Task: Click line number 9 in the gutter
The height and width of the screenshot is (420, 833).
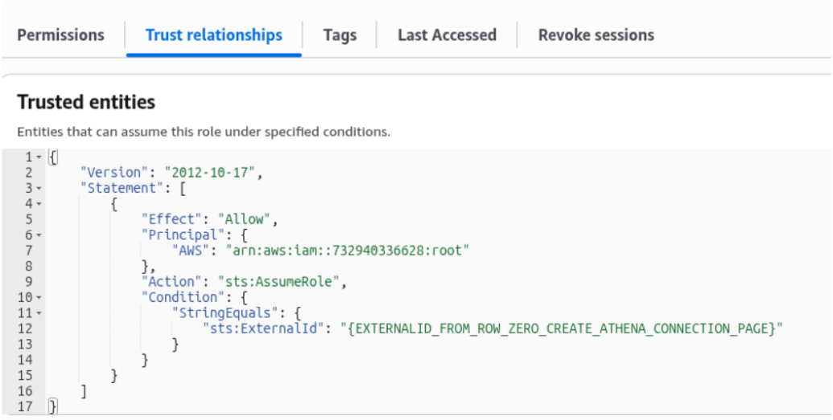Action: (x=30, y=282)
